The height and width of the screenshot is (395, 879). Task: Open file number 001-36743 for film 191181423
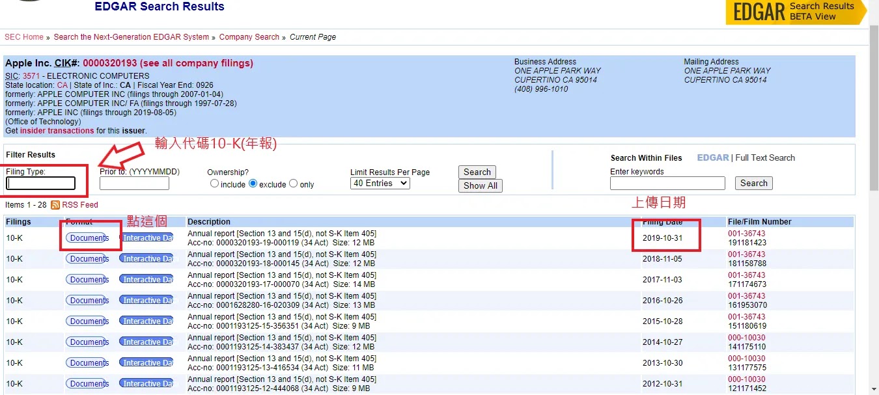746,234
